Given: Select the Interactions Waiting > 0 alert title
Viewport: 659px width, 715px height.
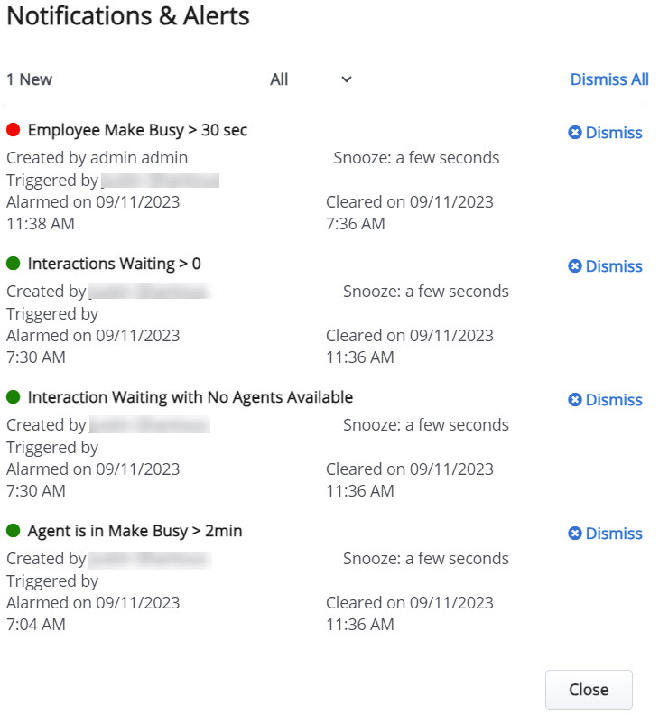Looking at the screenshot, I should pos(115,265).
